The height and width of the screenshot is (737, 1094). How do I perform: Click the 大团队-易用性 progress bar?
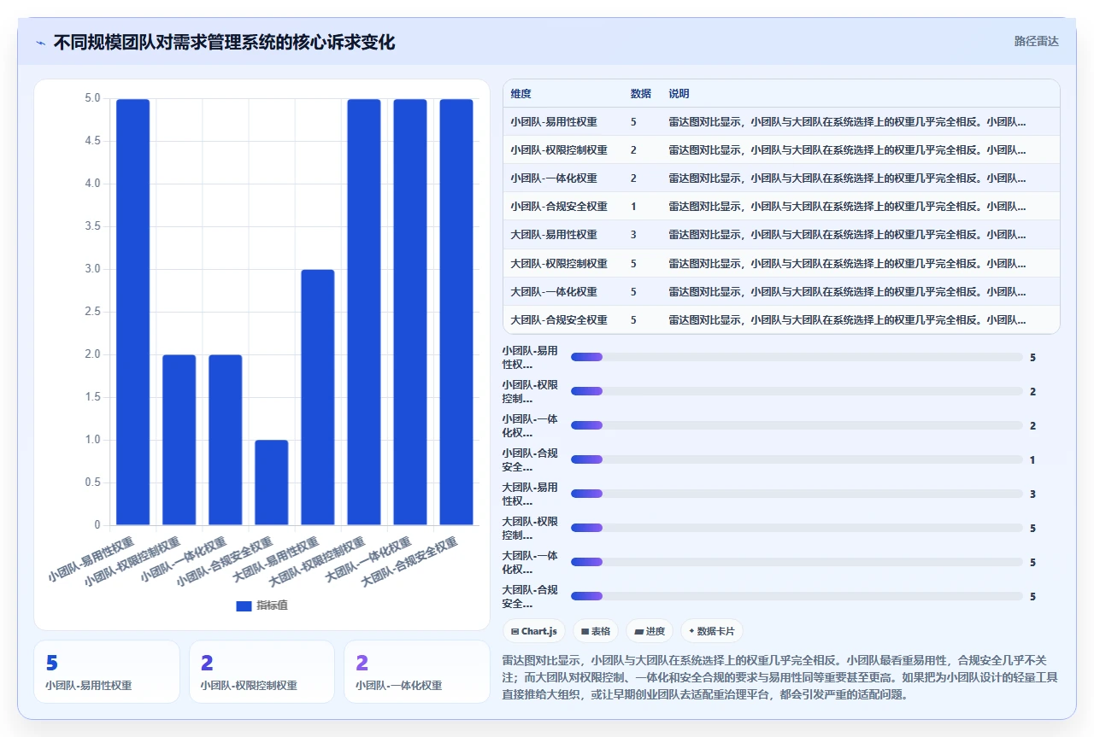coord(797,494)
